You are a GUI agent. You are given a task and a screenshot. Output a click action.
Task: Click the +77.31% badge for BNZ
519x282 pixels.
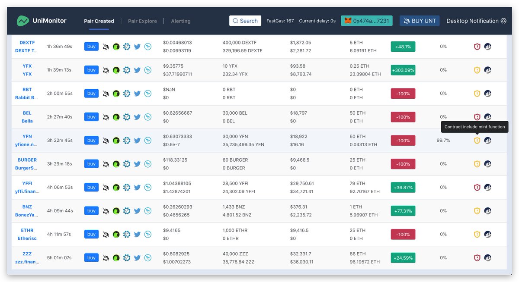(403, 211)
